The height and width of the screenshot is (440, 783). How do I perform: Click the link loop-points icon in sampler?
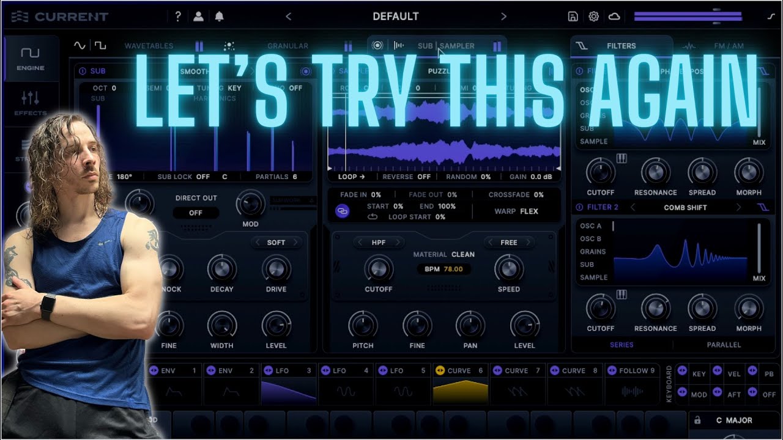click(342, 211)
